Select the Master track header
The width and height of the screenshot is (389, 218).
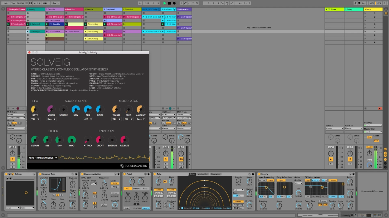pos(373,9)
